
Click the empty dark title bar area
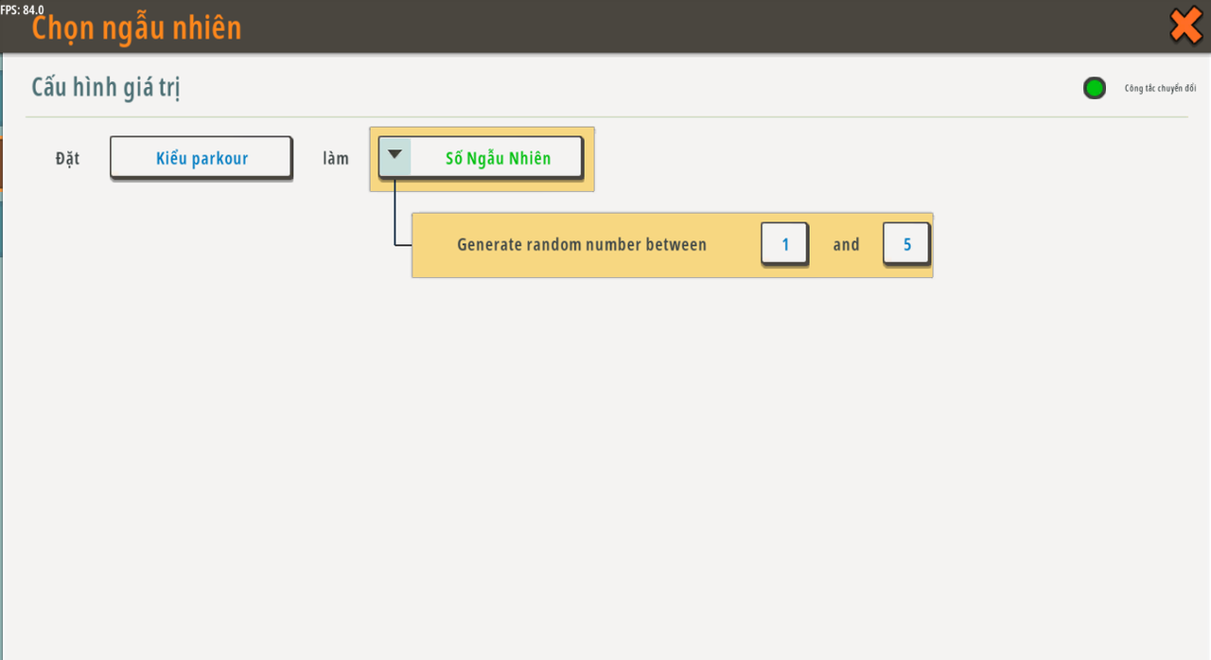pyautogui.click(x=662, y=26)
